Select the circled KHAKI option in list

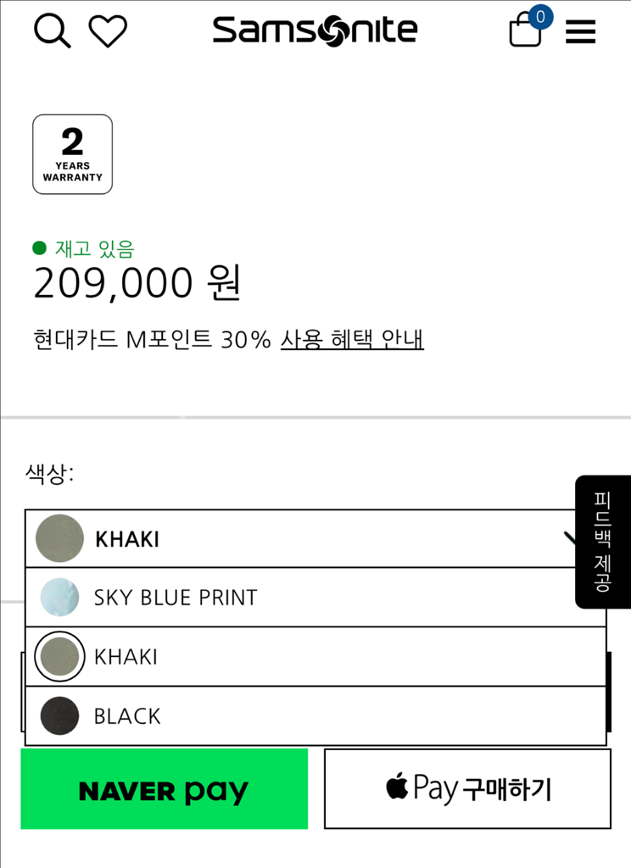[x=126, y=657]
